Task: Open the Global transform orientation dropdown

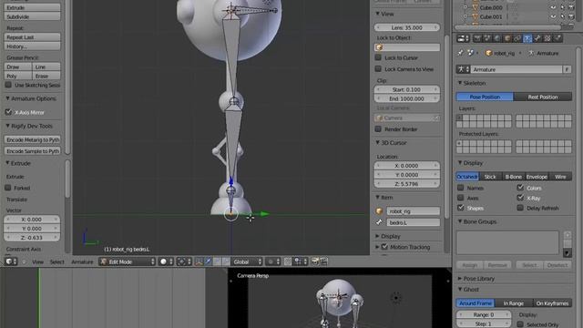Action: pyautogui.click(x=247, y=261)
